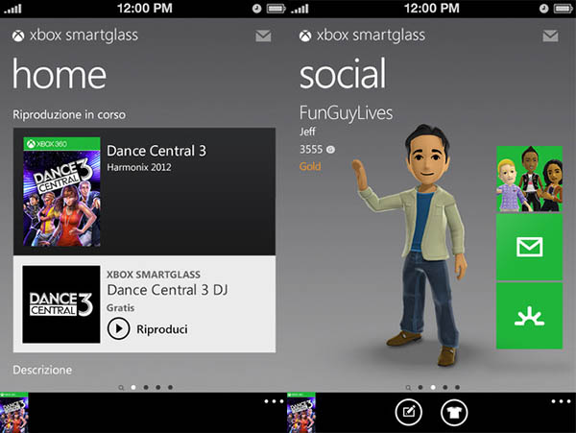Tap the Dance Central 3 DJ title
Viewport: 576px width, 433px height.
pos(167,290)
